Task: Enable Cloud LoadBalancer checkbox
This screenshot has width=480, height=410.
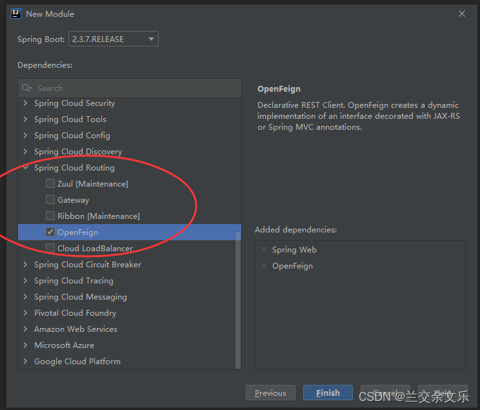Action: coord(50,248)
